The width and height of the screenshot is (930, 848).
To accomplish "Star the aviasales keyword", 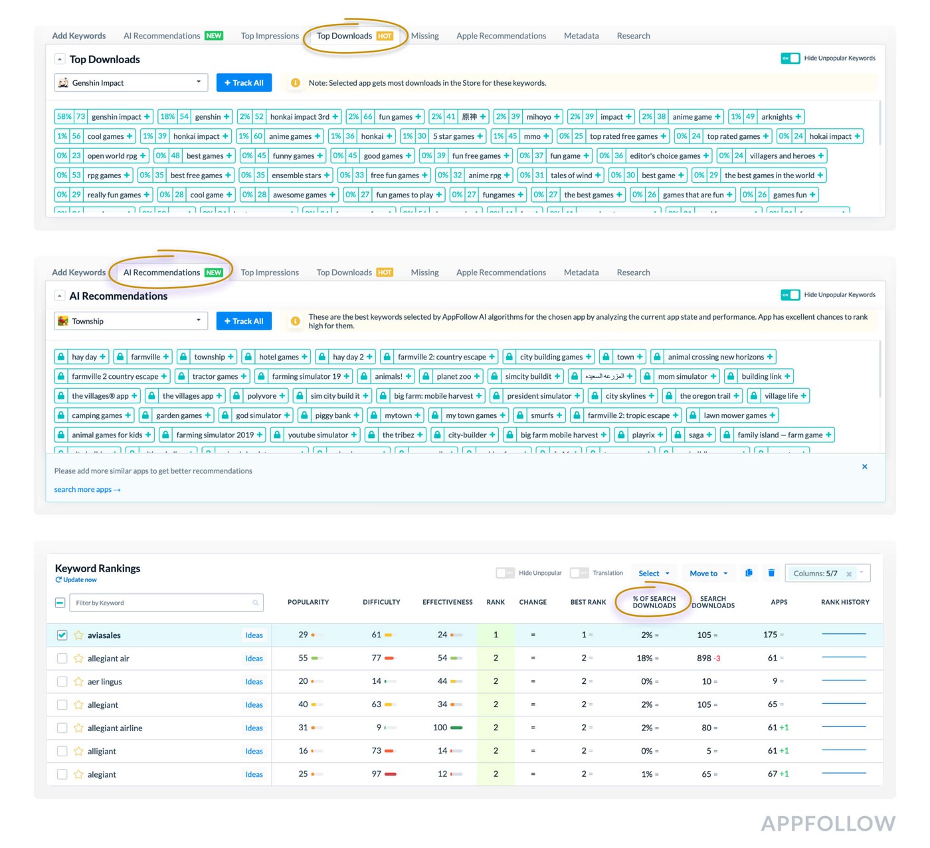I will (78, 635).
